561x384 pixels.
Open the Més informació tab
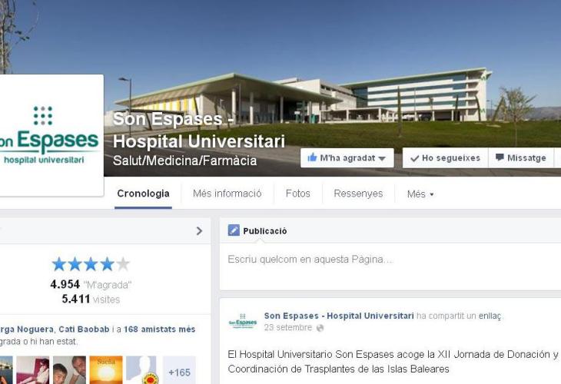(227, 194)
